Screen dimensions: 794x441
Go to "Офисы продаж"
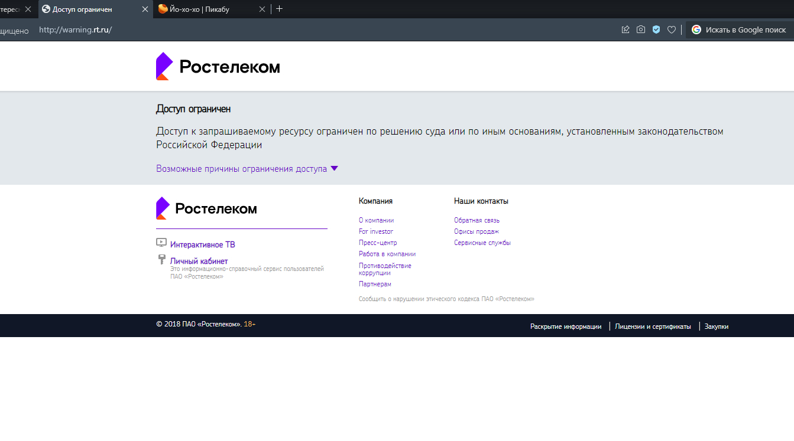[477, 231]
